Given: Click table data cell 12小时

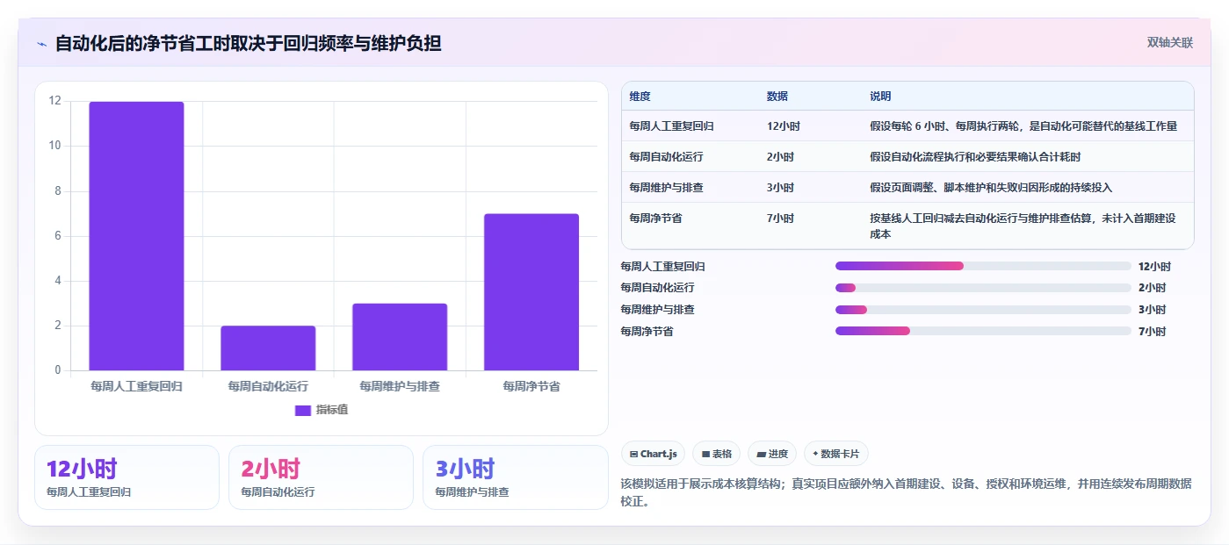Looking at the screenshot, I should click(x=784, y=126).
